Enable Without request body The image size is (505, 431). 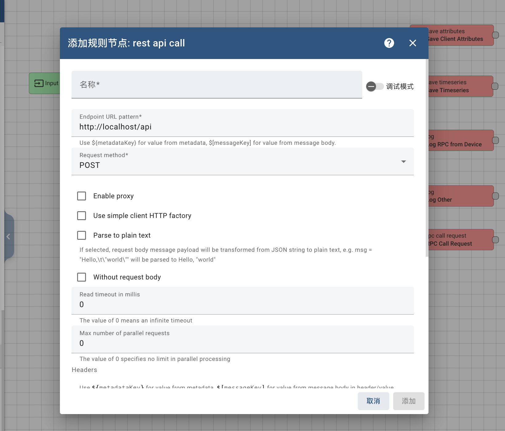click(x=81, y=277)
